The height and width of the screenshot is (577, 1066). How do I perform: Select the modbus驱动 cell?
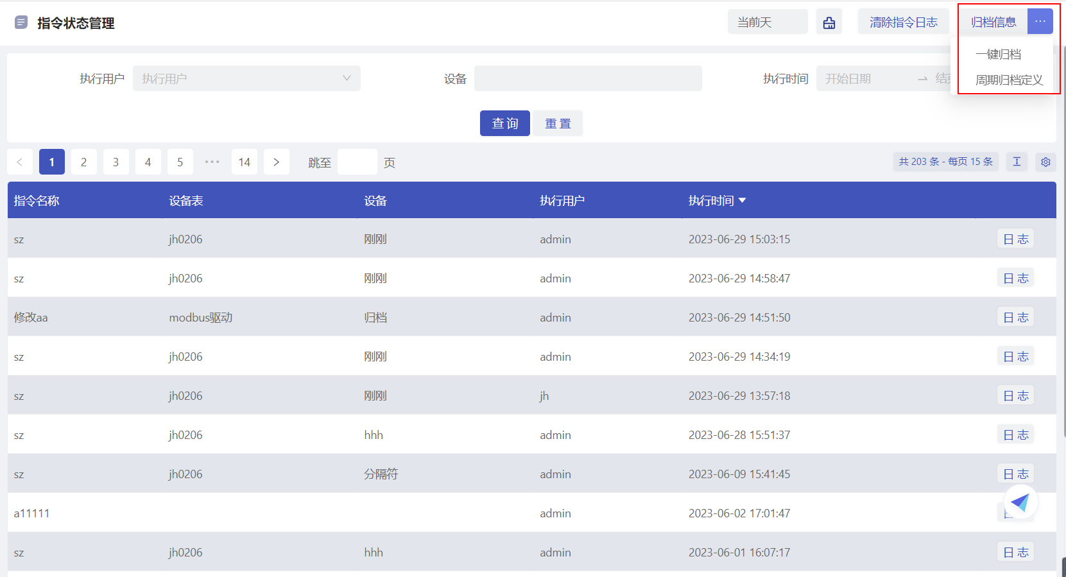click(x=201, y=317)
